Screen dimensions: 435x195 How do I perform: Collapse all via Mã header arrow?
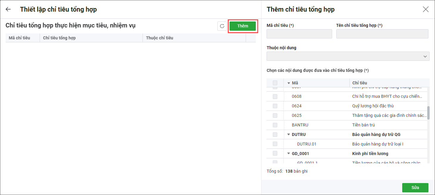(x=289, y=83)
